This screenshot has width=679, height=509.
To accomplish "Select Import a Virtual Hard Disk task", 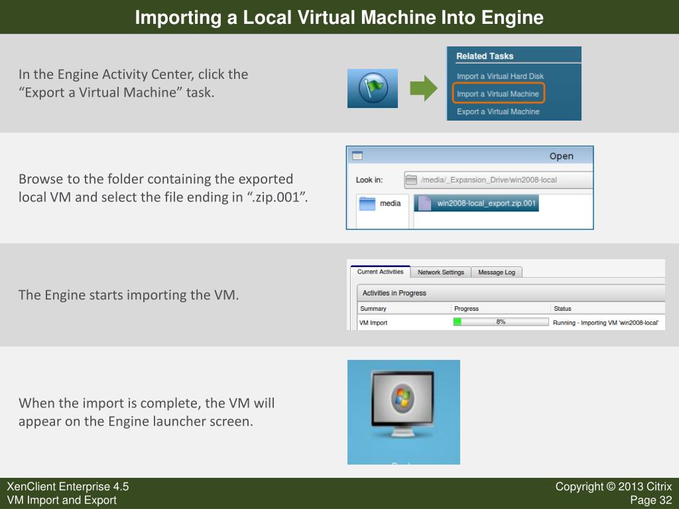I will click(500, 76).
